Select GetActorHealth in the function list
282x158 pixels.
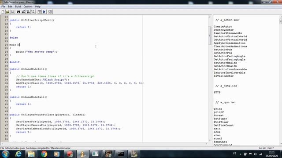[x=225, y=66]
